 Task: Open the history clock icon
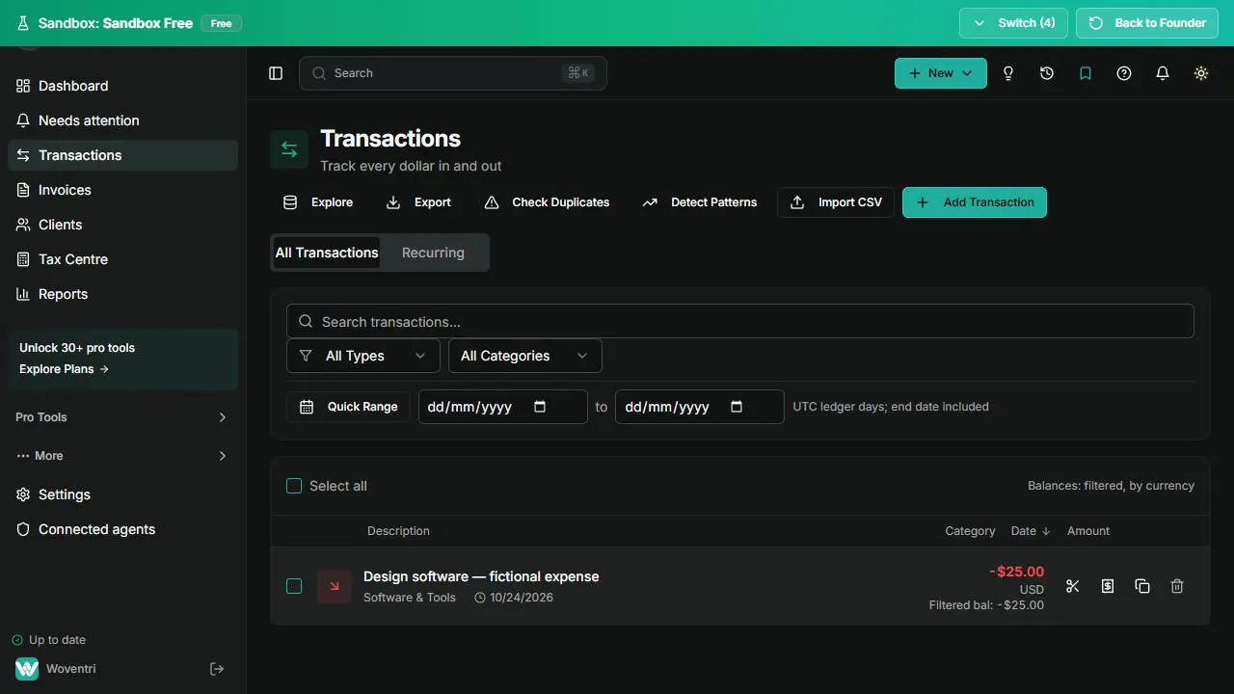[x=1047, y=73]
